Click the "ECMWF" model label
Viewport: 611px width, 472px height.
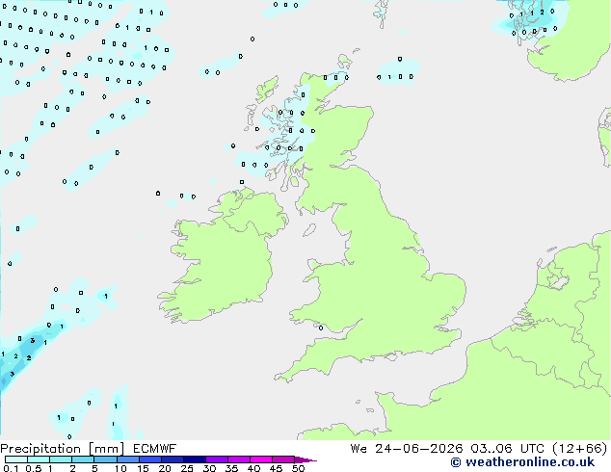[155, 449]
